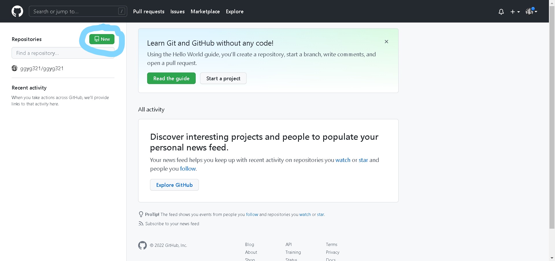The width and height of the screenshot is (555, 261).
Task: Click Start a project button
Action: [223, 78]
